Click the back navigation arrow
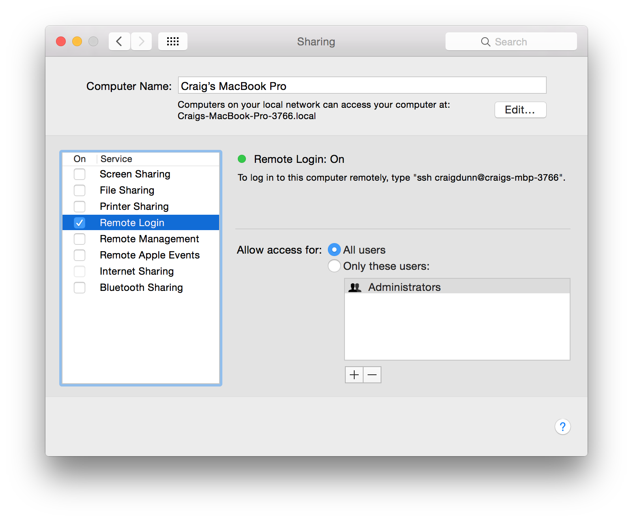Screen dimensions: 633x521 119,41
